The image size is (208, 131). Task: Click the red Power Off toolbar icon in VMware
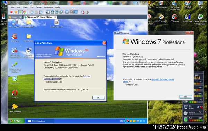tap(12, 12)
